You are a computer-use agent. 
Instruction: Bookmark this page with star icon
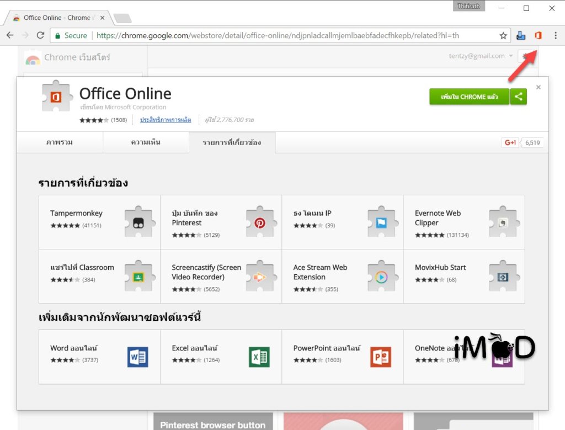[x=503, y=35]
